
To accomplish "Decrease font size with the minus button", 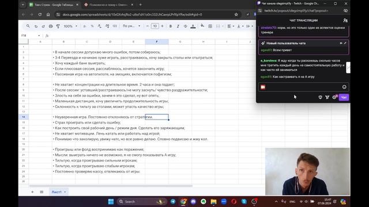I will [x=148, y=26].
